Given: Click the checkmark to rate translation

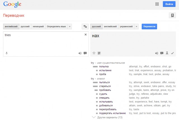Looking at the screenshot, I should click(x=172, y=53).
